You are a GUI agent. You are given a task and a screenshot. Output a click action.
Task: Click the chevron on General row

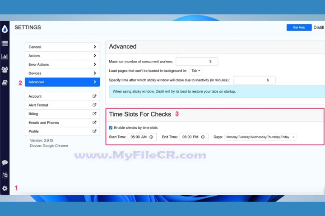pos(95,47)
